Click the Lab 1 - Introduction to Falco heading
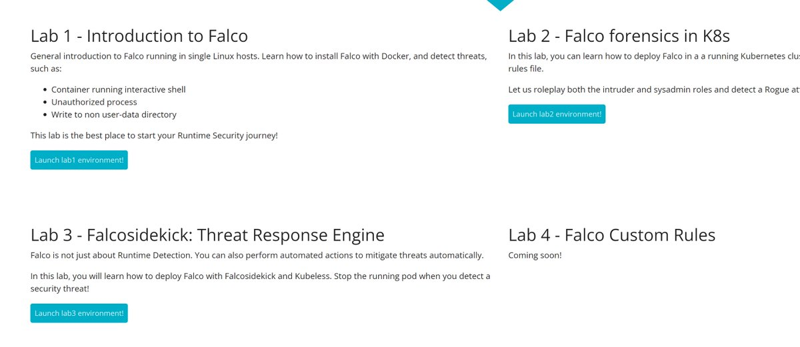This screenshot has height=347, width=800. coord(139,36)
